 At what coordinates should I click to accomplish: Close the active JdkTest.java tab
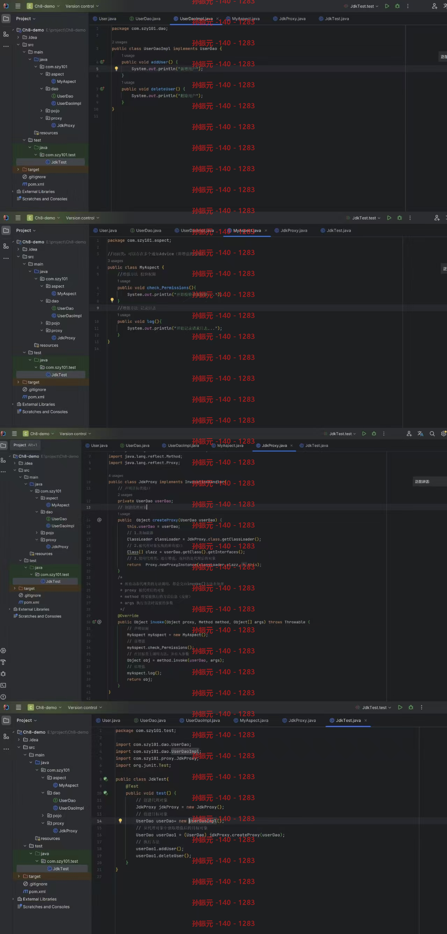[366, 721]
